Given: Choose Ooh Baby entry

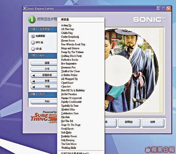Looking at the screenshot, I should pos(81,133).
